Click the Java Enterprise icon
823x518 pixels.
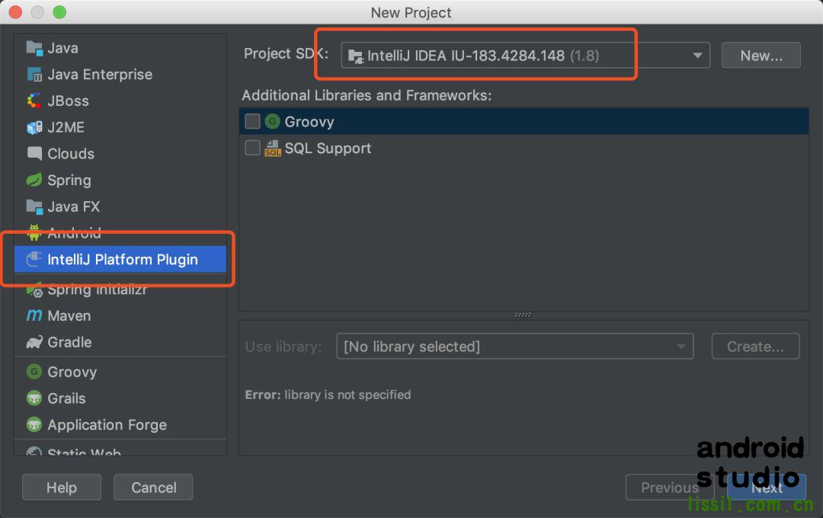pyautogui.click(x=34, y=75)
